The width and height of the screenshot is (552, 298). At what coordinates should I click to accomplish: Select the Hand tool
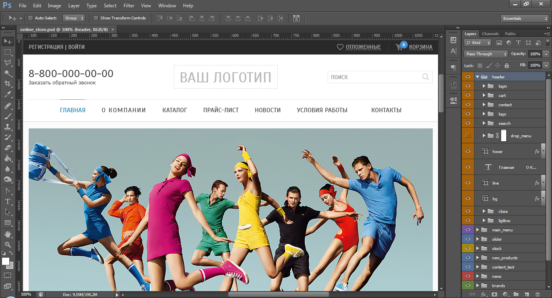(8, 234)
